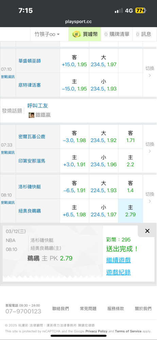Tap the 買噱幣 coin icon
Image resolution: width=157 pixels, height=340 pixels.
(76, 34)
